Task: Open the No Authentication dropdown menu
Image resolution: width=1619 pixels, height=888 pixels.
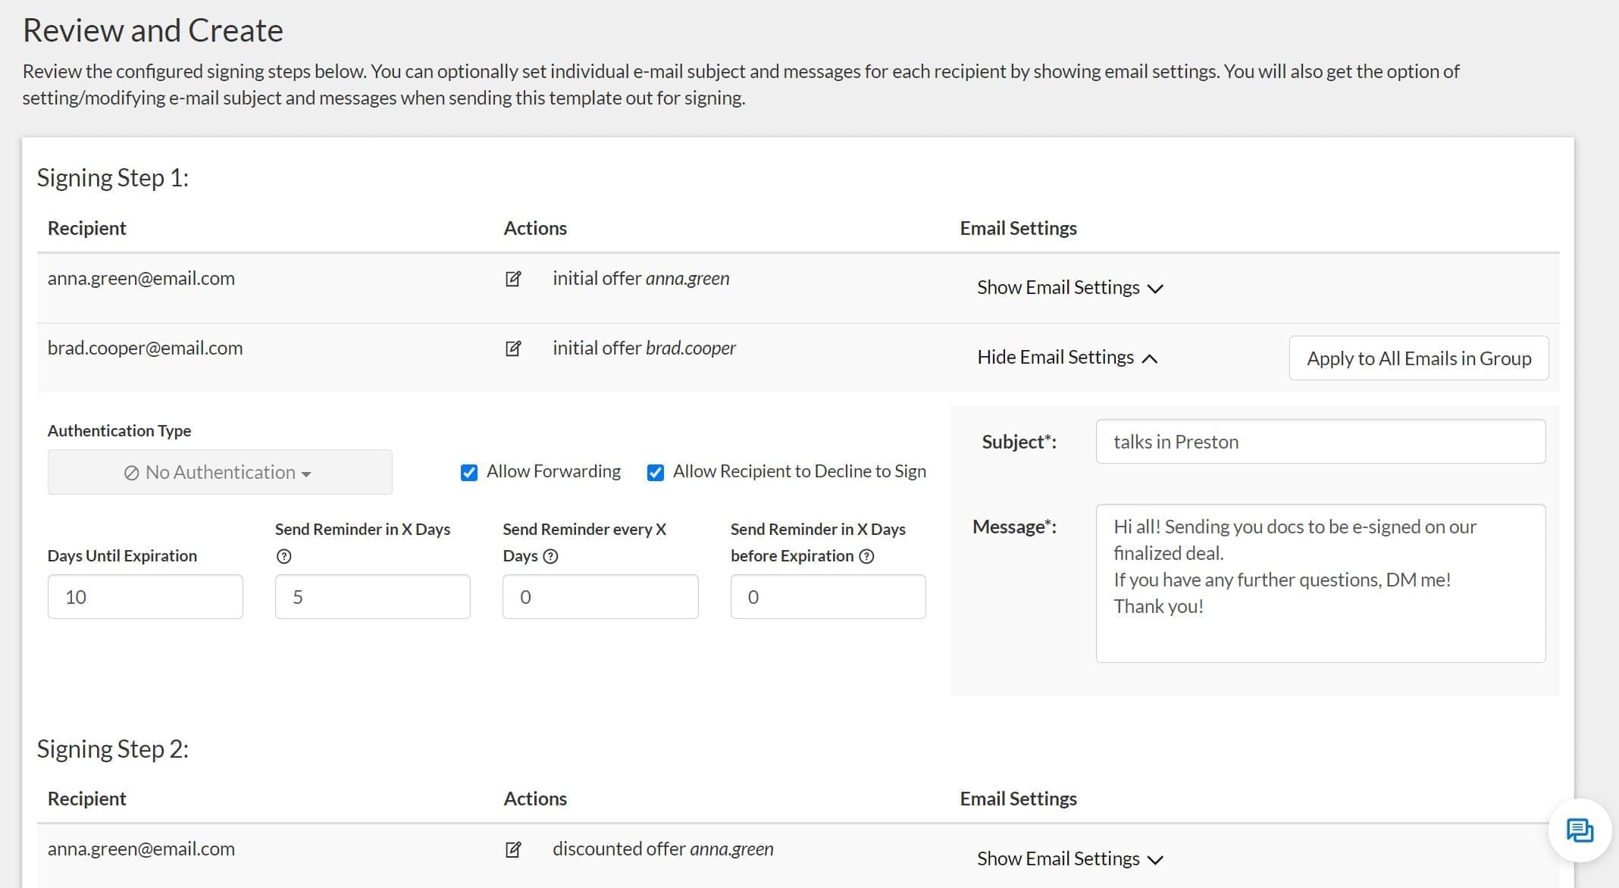Action: (219, 473)
